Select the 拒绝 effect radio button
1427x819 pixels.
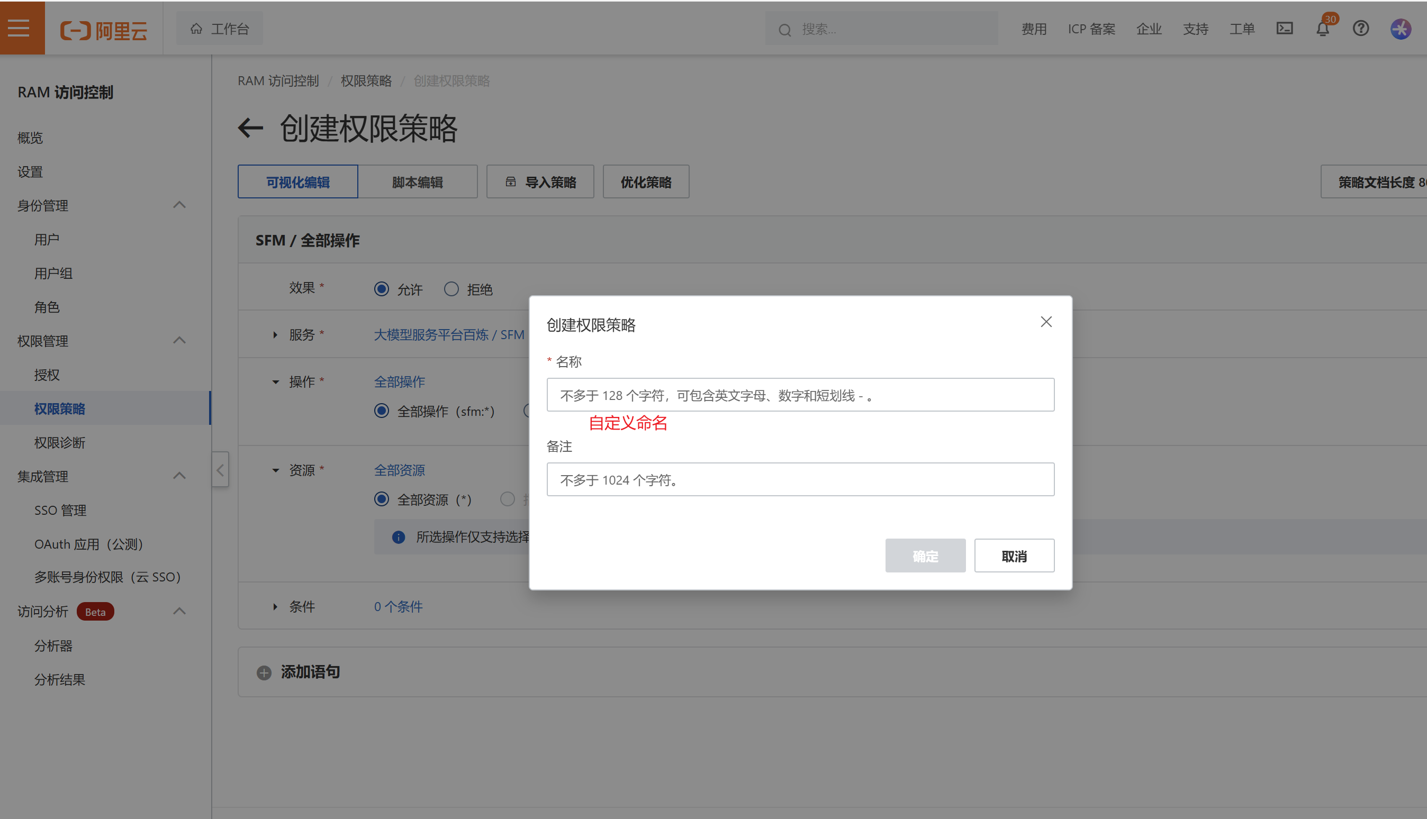(x=451, y=289)
